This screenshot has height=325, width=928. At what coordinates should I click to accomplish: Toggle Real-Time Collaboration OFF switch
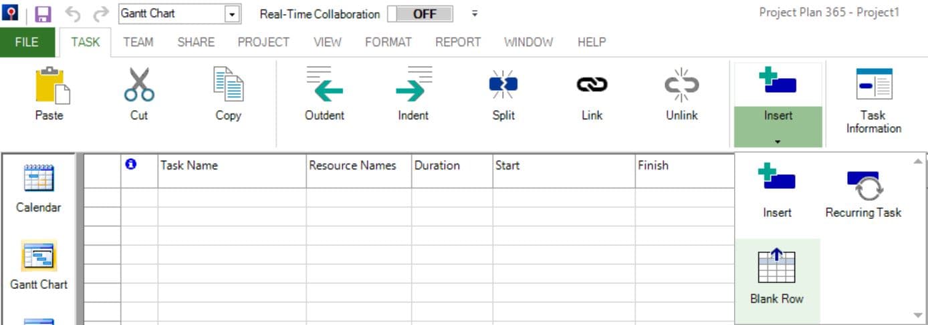tap(420, 14)
